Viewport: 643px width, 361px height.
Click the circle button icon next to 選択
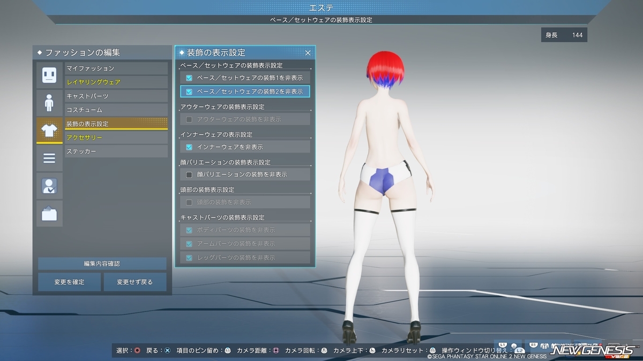(x=137, y=350)
